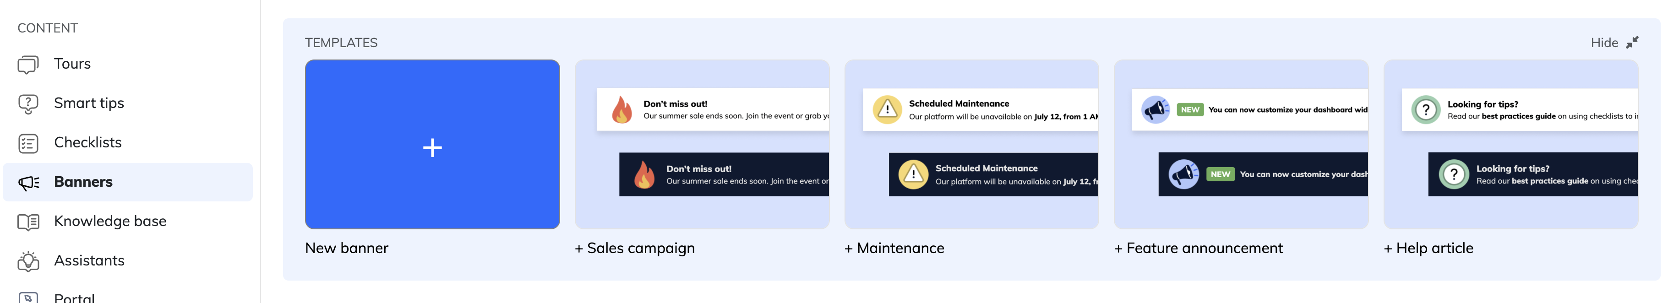Click the Banners megaphone icon
The height and width of the screenshot is (303, 1679).
[28, 183]
